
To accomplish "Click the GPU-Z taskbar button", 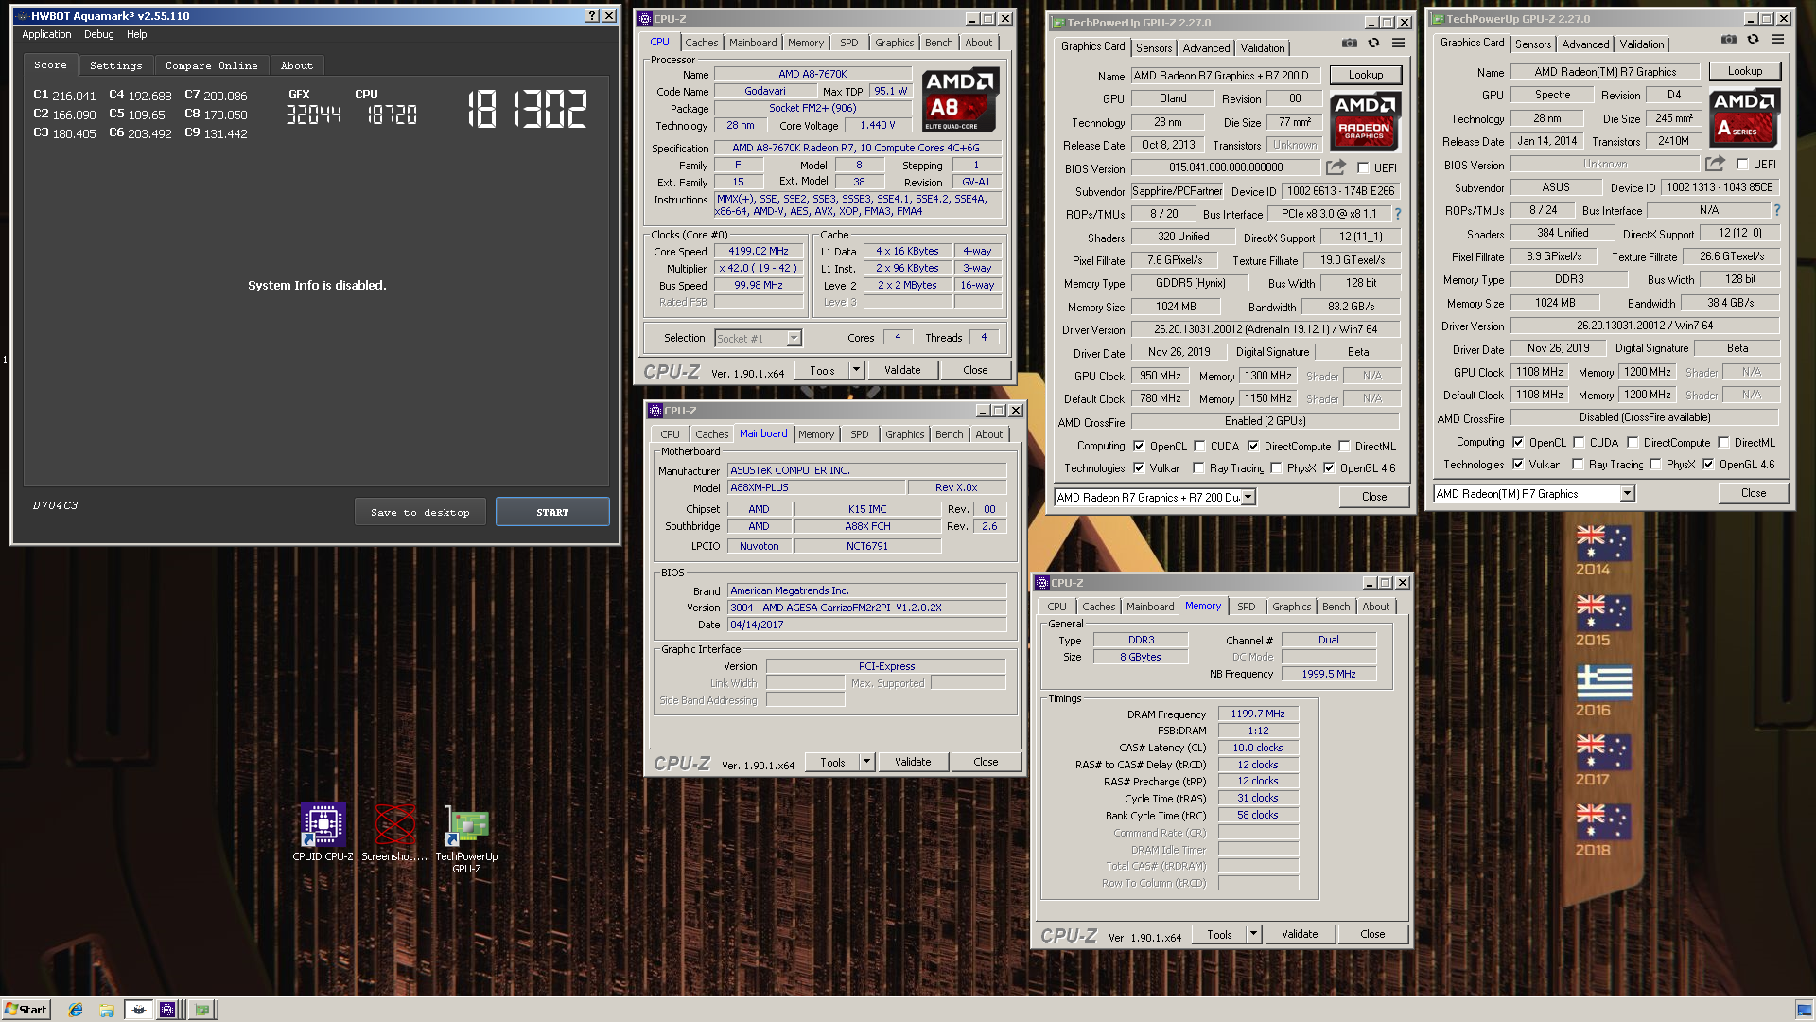I will (201, 1010).
